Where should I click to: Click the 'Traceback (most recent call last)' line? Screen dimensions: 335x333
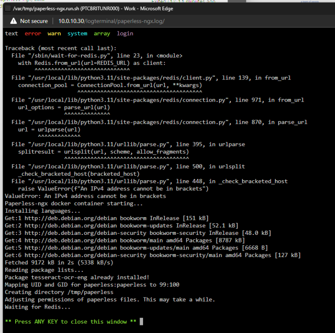coord(61,48)
